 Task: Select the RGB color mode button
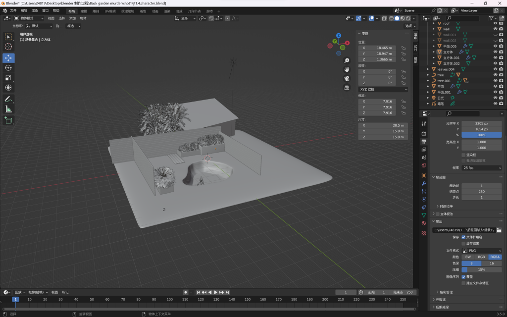pos(481,257)
